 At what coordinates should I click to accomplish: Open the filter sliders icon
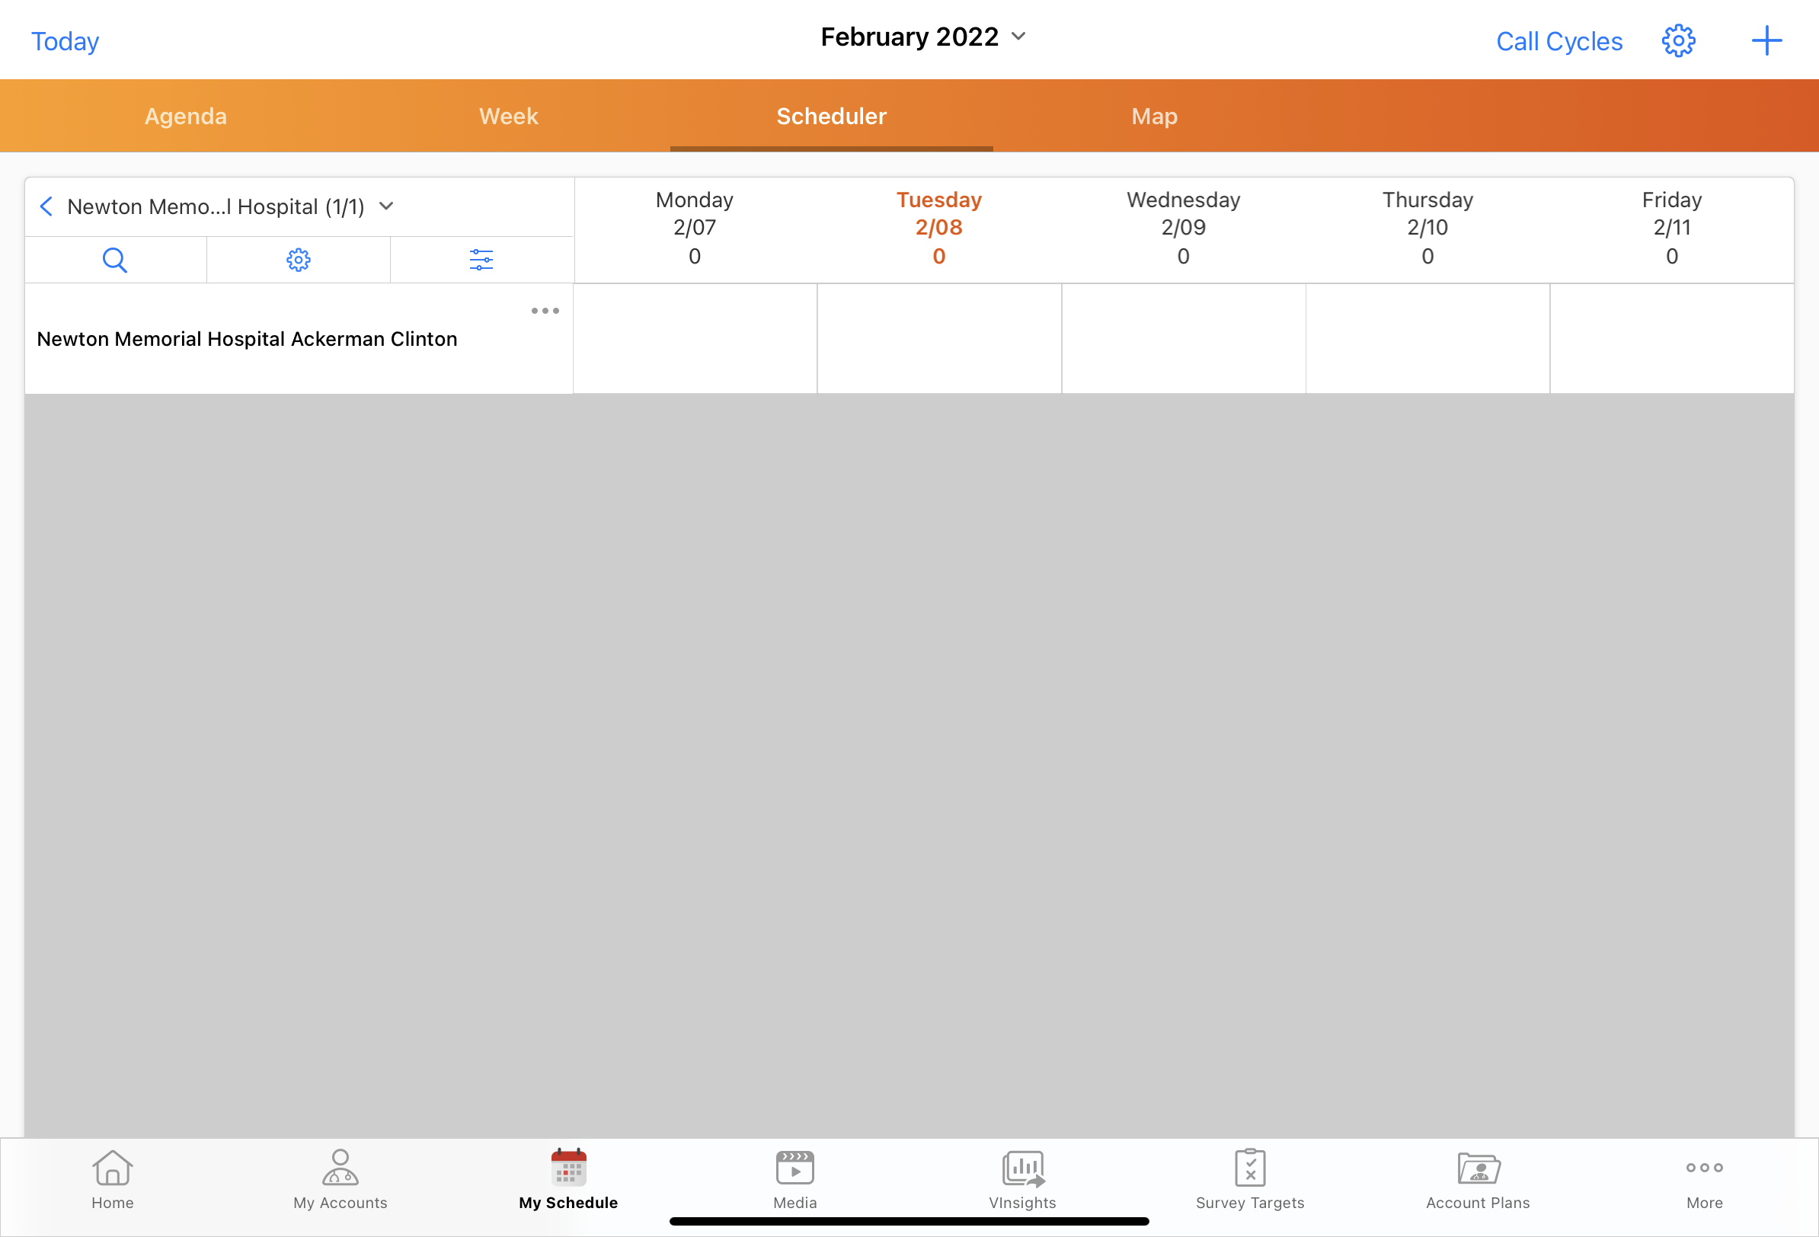(481, 259)
